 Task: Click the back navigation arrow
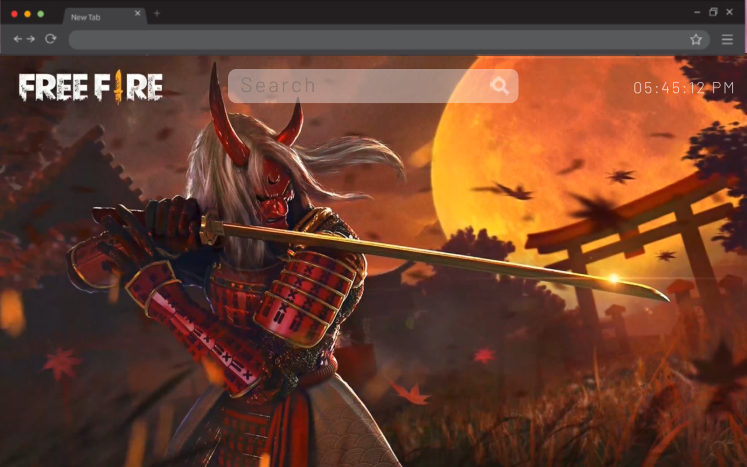tap(18, 39)
